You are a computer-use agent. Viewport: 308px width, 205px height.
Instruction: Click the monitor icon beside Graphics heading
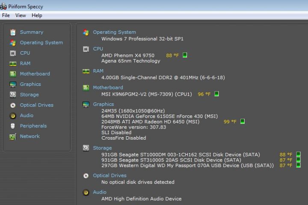[86, 105]
